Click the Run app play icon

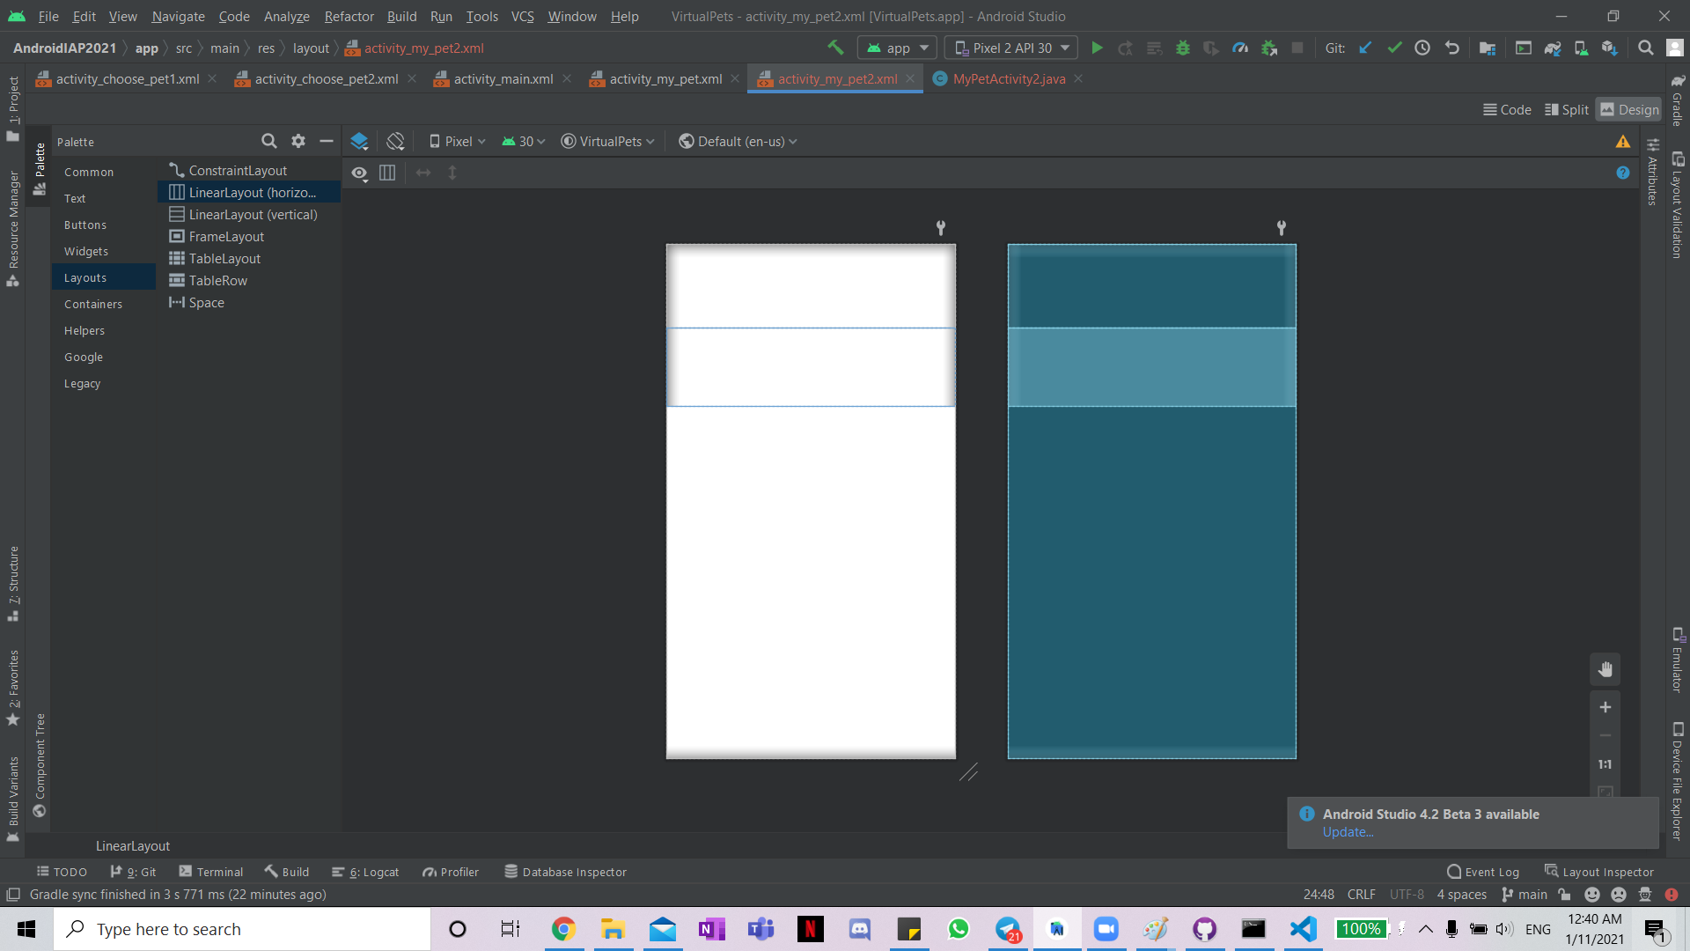coord(1097,48)
